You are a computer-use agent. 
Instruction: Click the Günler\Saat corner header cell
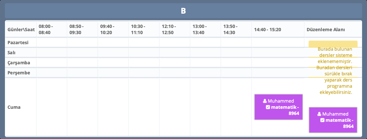[x=21, y=29]
